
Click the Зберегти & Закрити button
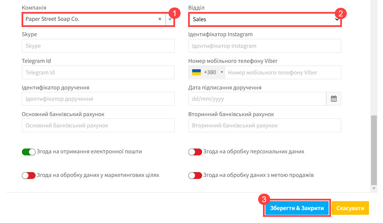click(x=297, y=208)
